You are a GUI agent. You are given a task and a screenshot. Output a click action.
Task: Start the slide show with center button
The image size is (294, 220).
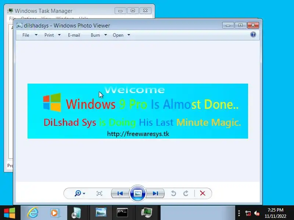[137, 193]
